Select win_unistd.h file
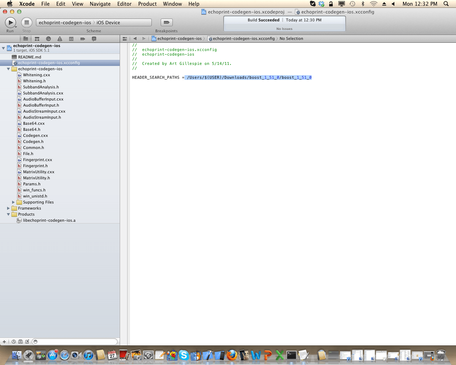Viewport: 456px width, 365px height. [x=60, y=196]
